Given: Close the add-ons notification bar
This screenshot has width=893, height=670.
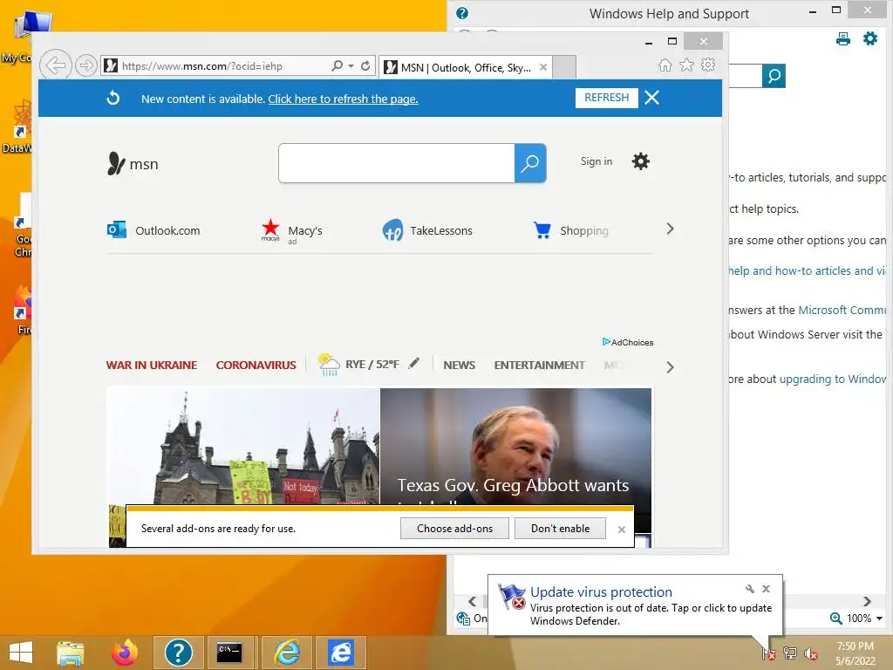Looking at the screenshot, I should (621, 530).
